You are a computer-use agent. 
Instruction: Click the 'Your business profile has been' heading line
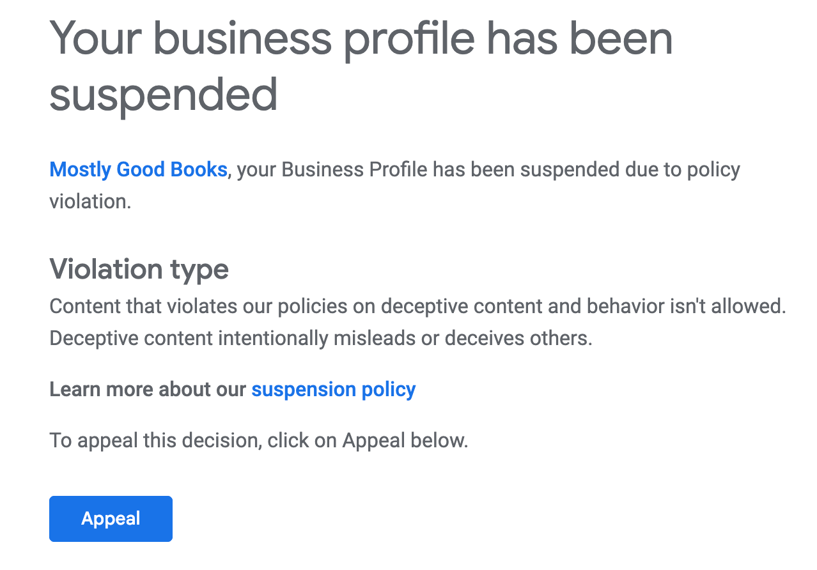[361, 40]
